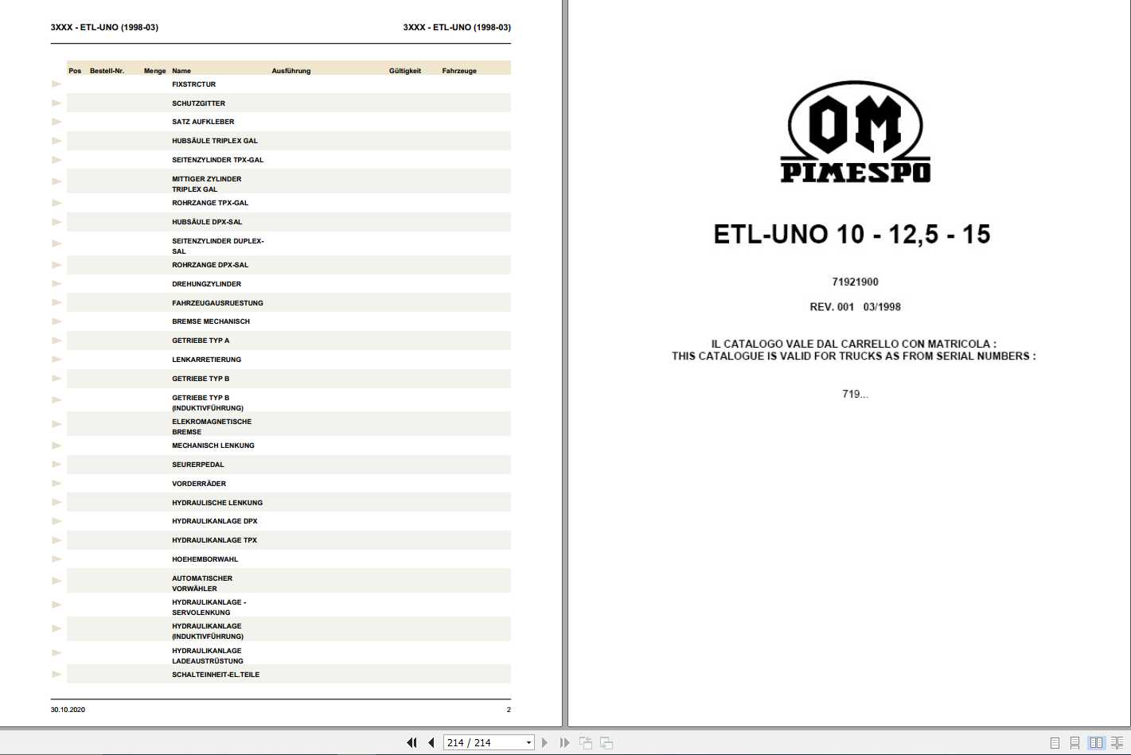Select single page view icon
This screenshot has width=1131, height=755.
1055,743
